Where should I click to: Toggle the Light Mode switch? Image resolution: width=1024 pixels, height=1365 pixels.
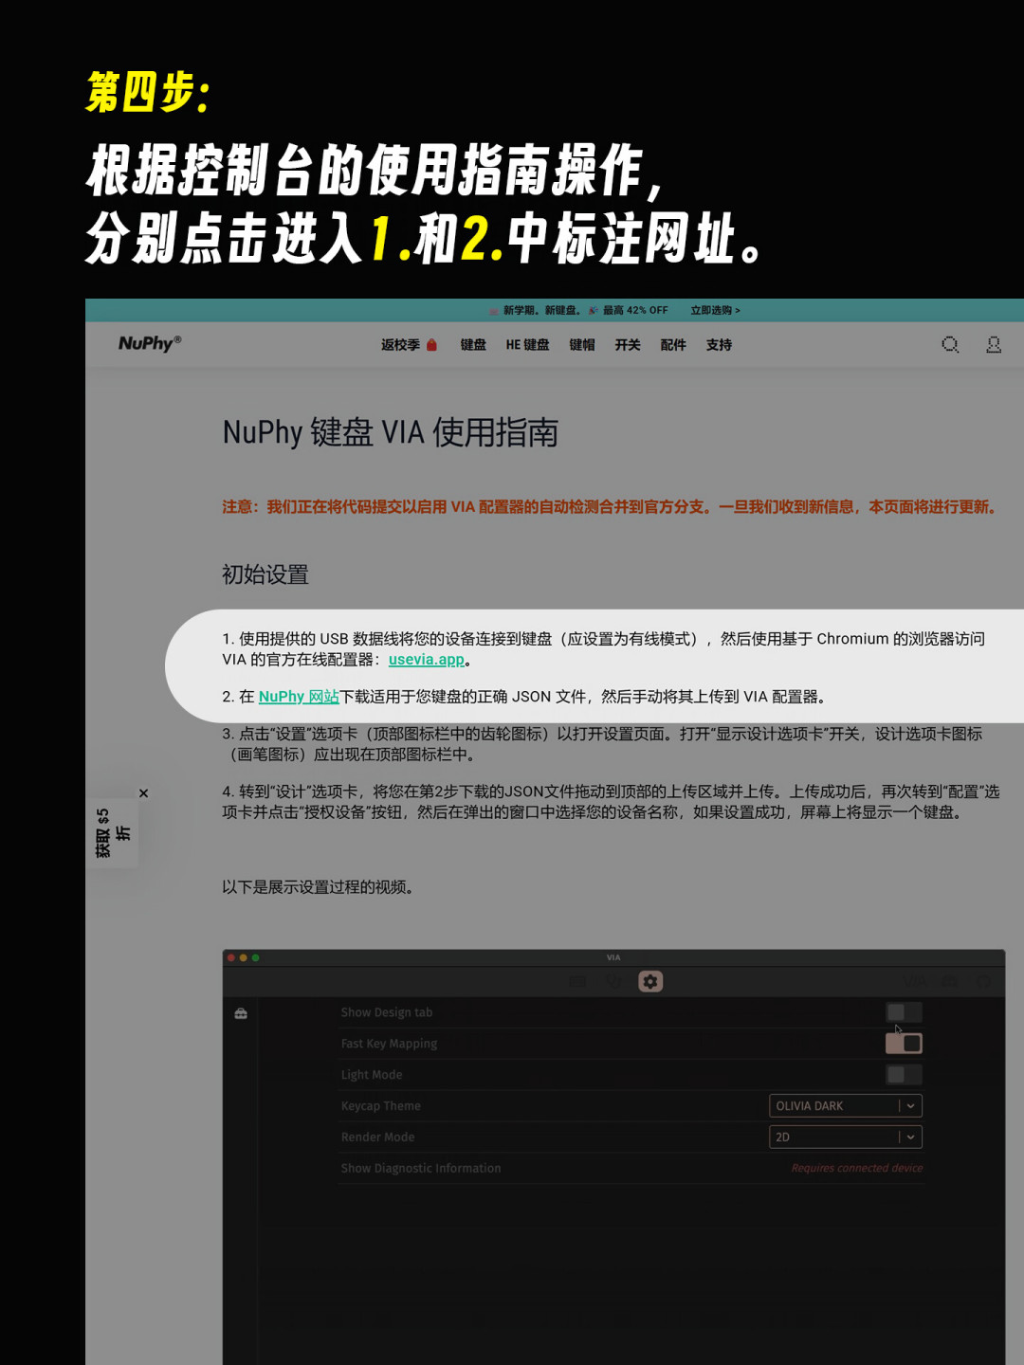coord(904,1075)
